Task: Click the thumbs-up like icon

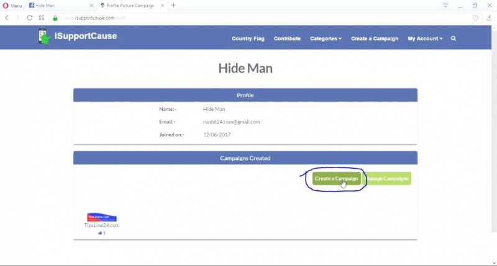Action: 100,233
